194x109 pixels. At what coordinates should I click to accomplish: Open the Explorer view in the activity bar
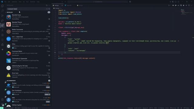click(2, 6)
